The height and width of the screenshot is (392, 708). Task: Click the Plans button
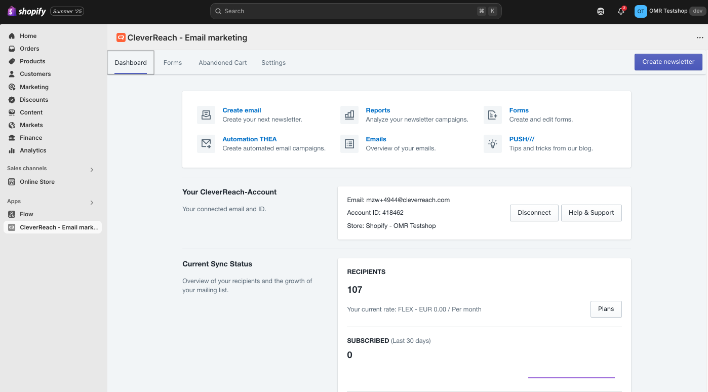tap(606, 309)
